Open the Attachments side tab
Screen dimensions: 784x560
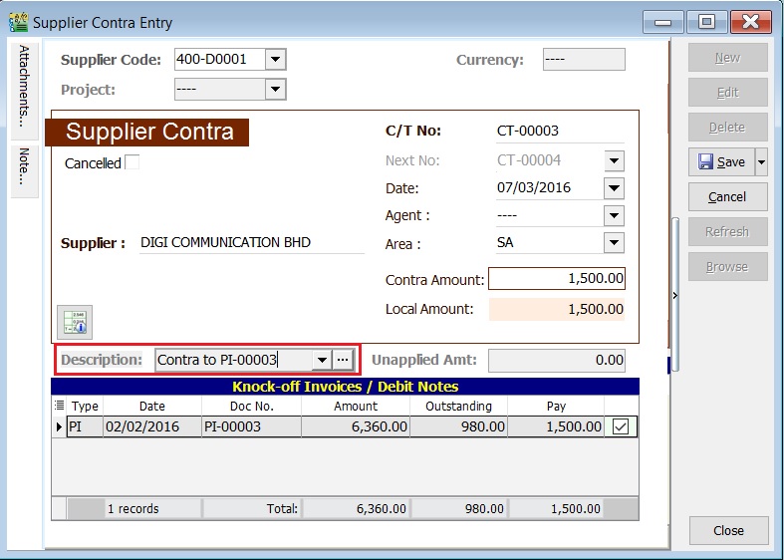coord(24,86)
